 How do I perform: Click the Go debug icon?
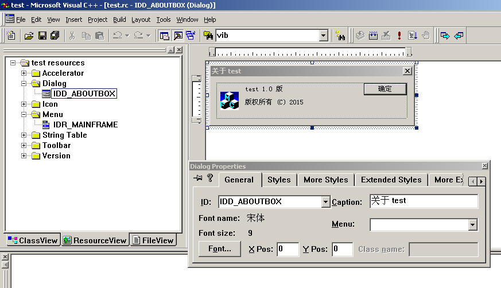click(412, 36)
